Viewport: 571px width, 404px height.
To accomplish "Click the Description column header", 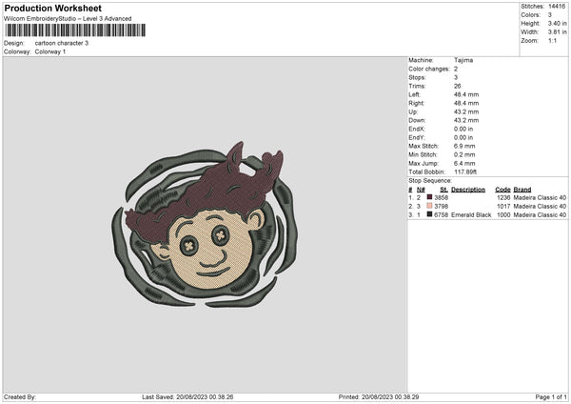I will coord(468,190).
